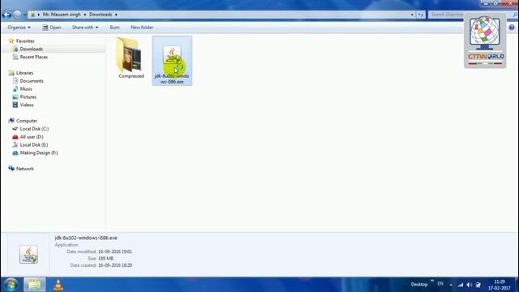Click the Java icon in the details pane
The image size is (519, 292).
click(x=28, y=254)
